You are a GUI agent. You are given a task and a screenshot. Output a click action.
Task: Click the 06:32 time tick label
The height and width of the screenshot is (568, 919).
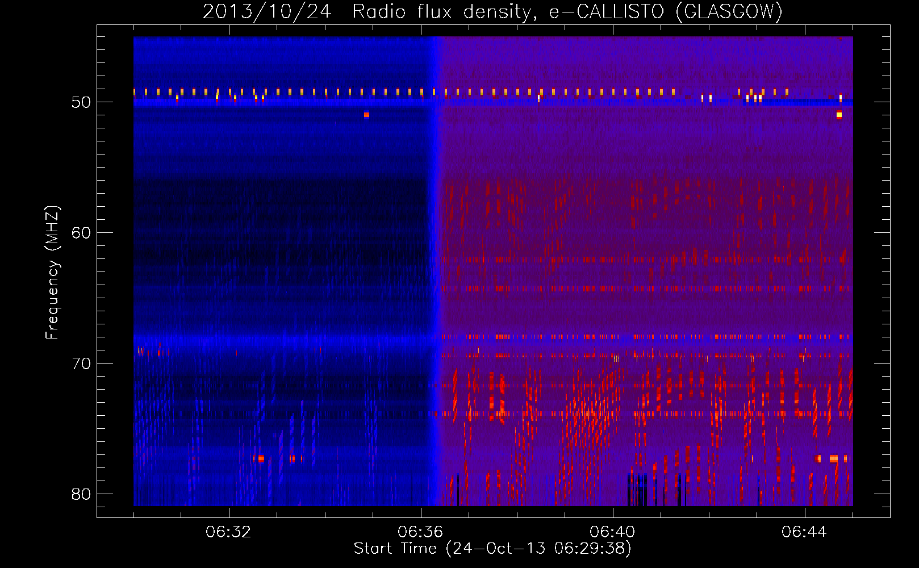click(x=228, y=532)
